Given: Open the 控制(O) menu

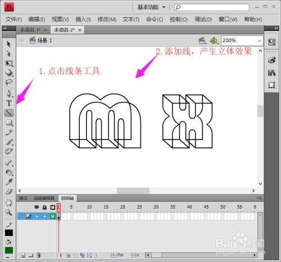Looking at the screenshot, I should 179,20.
